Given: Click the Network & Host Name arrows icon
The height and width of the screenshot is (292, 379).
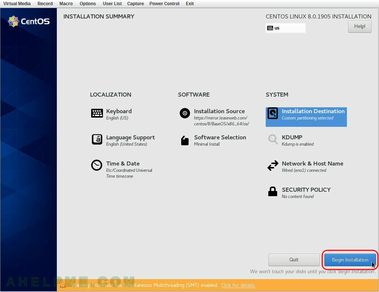Looking at the screenshot, I should (273, 166).
